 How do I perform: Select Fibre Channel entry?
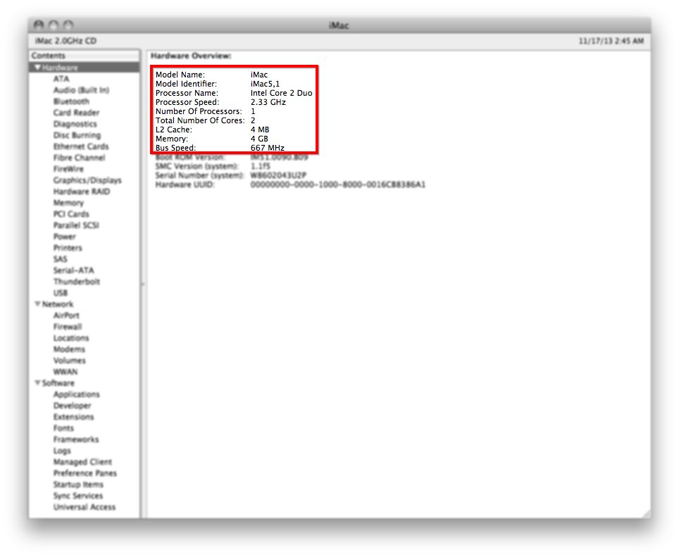79,158
